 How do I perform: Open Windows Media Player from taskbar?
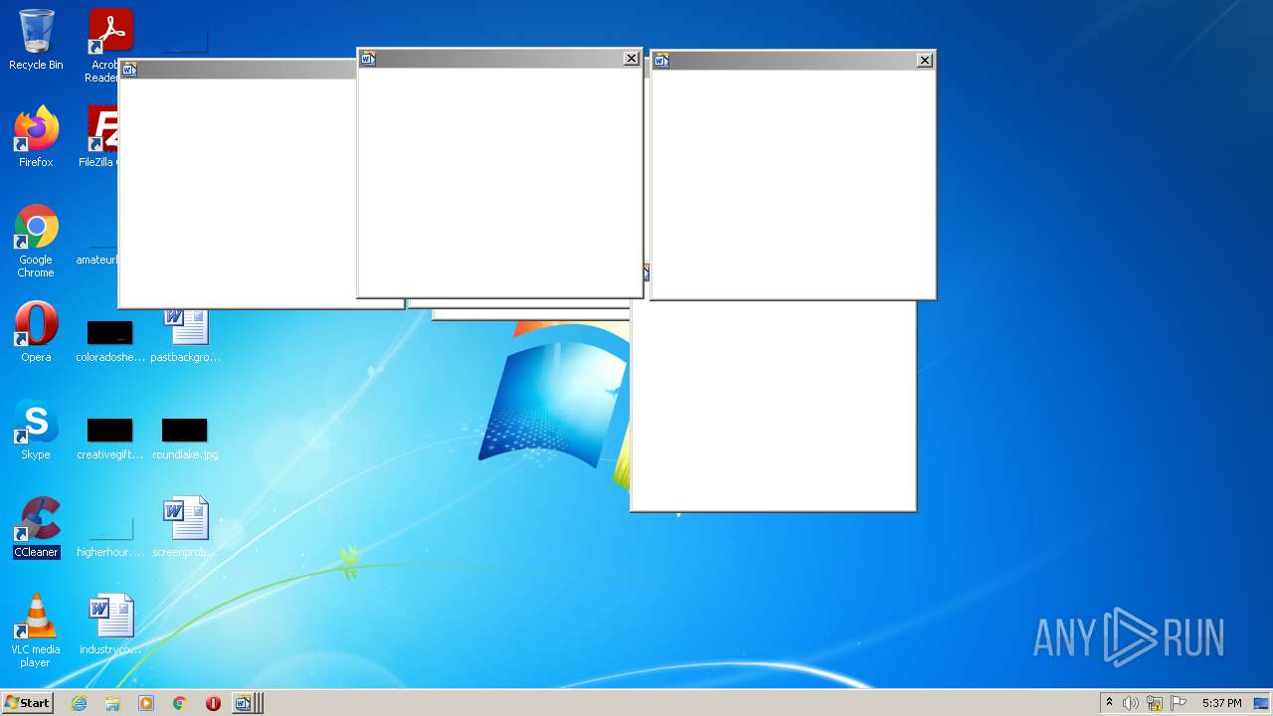[x=146, y=703]
